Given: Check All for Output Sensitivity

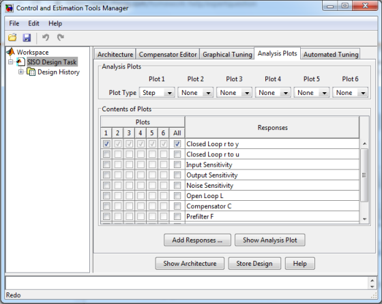Looking at the screenshot, I should [x=177, y=175].
